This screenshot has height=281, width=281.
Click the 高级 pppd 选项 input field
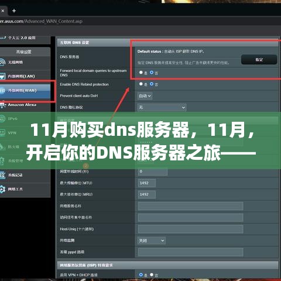191,252
